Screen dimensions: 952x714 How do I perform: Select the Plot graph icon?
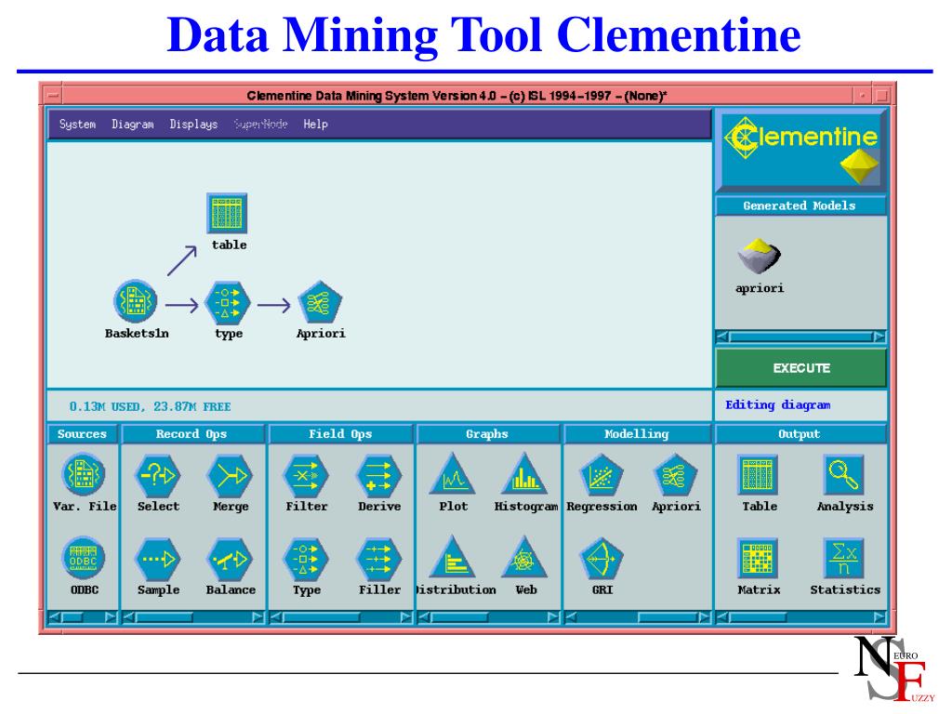453,474
